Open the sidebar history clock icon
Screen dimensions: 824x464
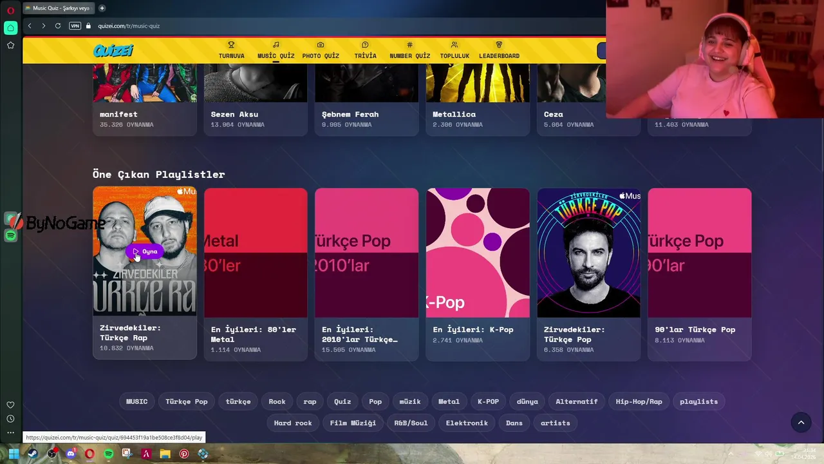coord(10,419)
